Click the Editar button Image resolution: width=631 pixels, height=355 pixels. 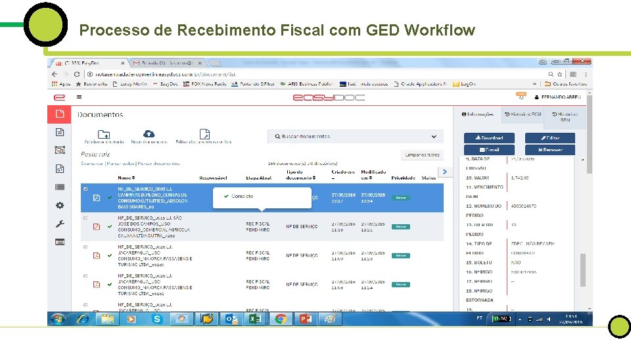click(x=549, y=137)
